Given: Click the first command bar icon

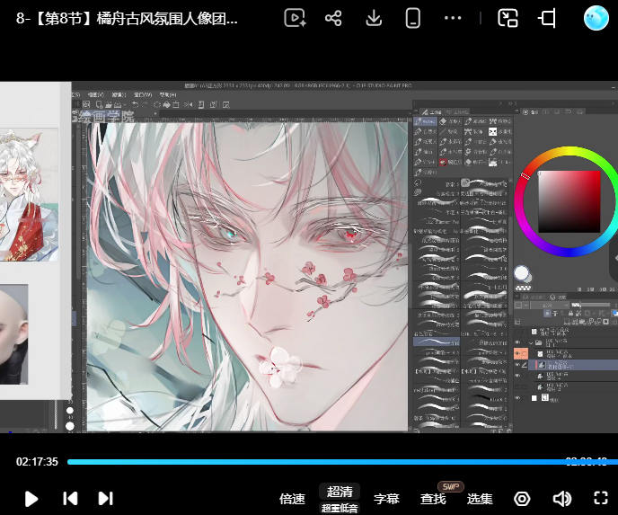Looking at the screenshot, I should [x=86, y=104].
